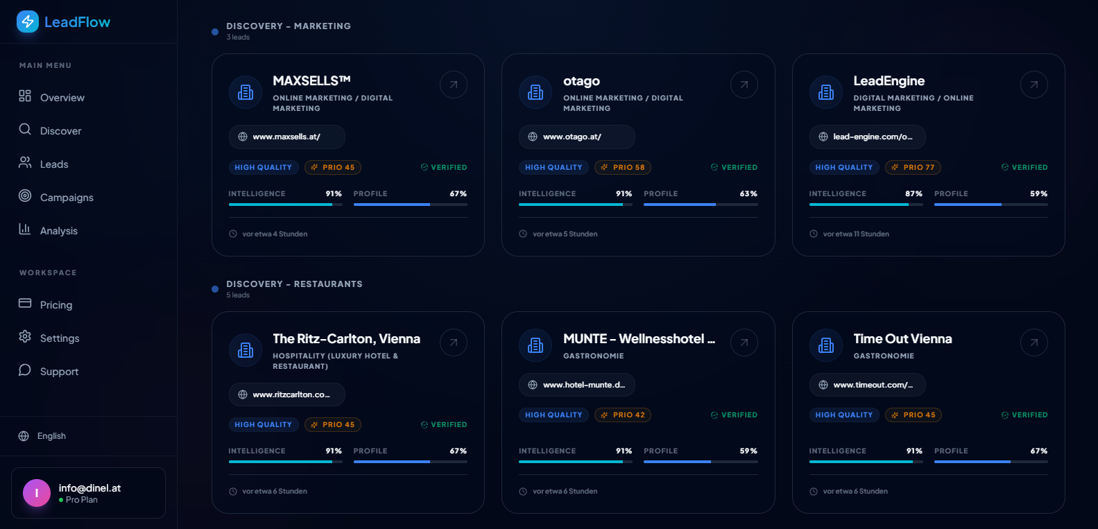Viewport: 1098px width, 529px height.
Task: Click the arrow icon on LeadEngine card
Action: [x=1034, y=85]
